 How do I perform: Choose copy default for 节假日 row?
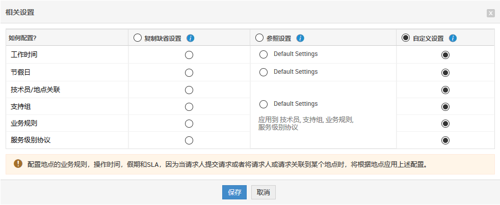(x=189, y=73)
